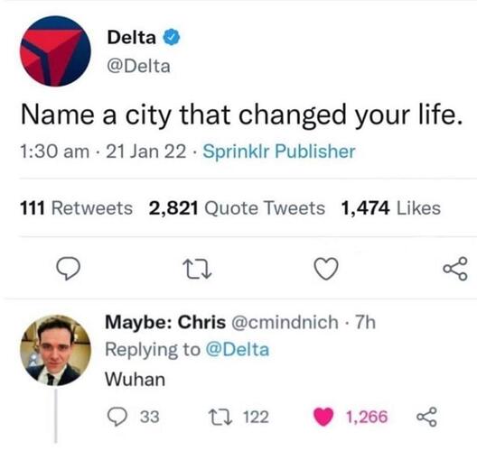Share Chris's reply using the share icon

point(426,417)
